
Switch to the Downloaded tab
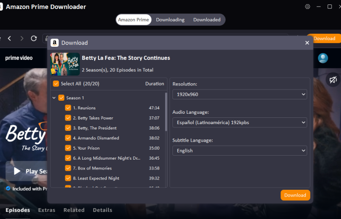click(207, 20)
